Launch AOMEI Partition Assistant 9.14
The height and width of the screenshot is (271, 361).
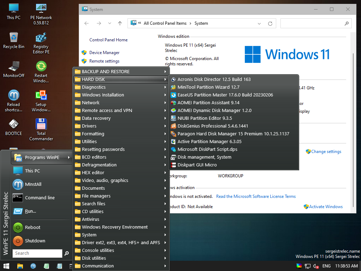233,103
